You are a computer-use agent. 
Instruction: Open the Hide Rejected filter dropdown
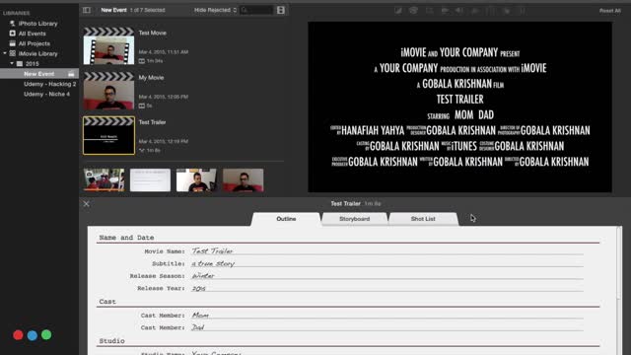tap(215, 10)
